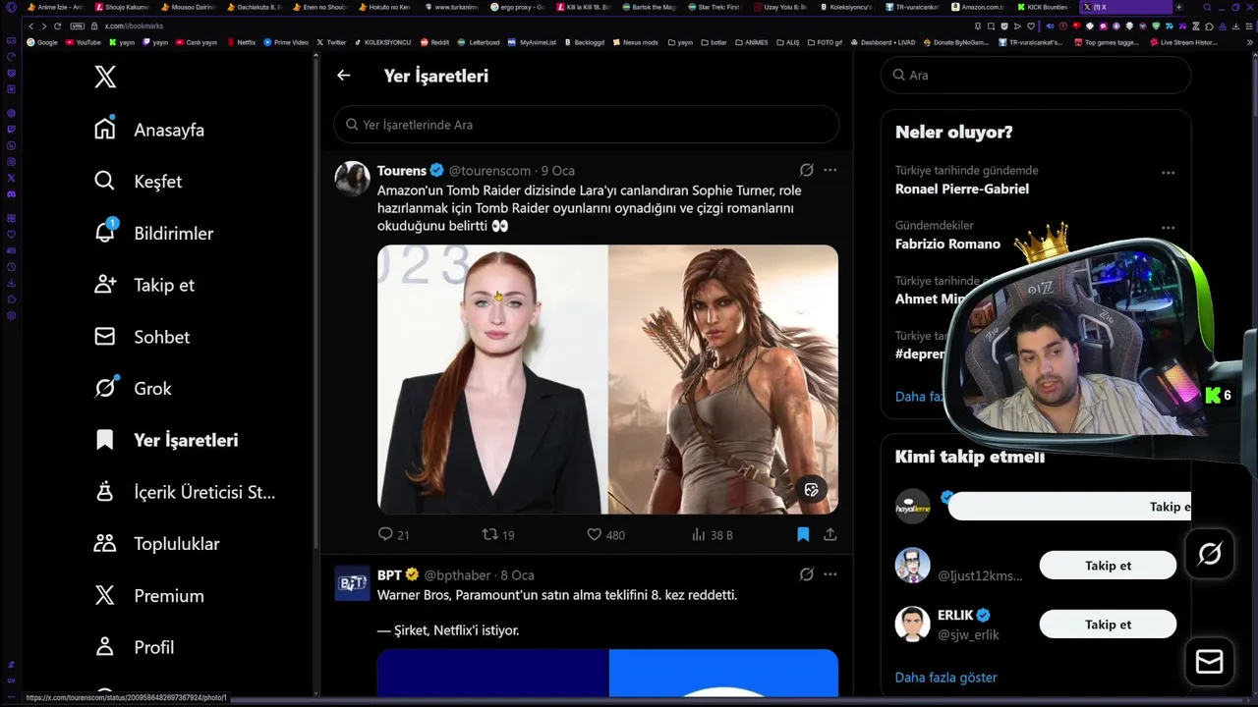Open Bildirimler notifications

[153, 233]
